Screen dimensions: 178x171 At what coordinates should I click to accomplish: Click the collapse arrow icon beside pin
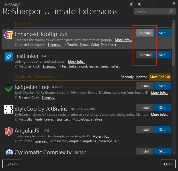[139, 4]
